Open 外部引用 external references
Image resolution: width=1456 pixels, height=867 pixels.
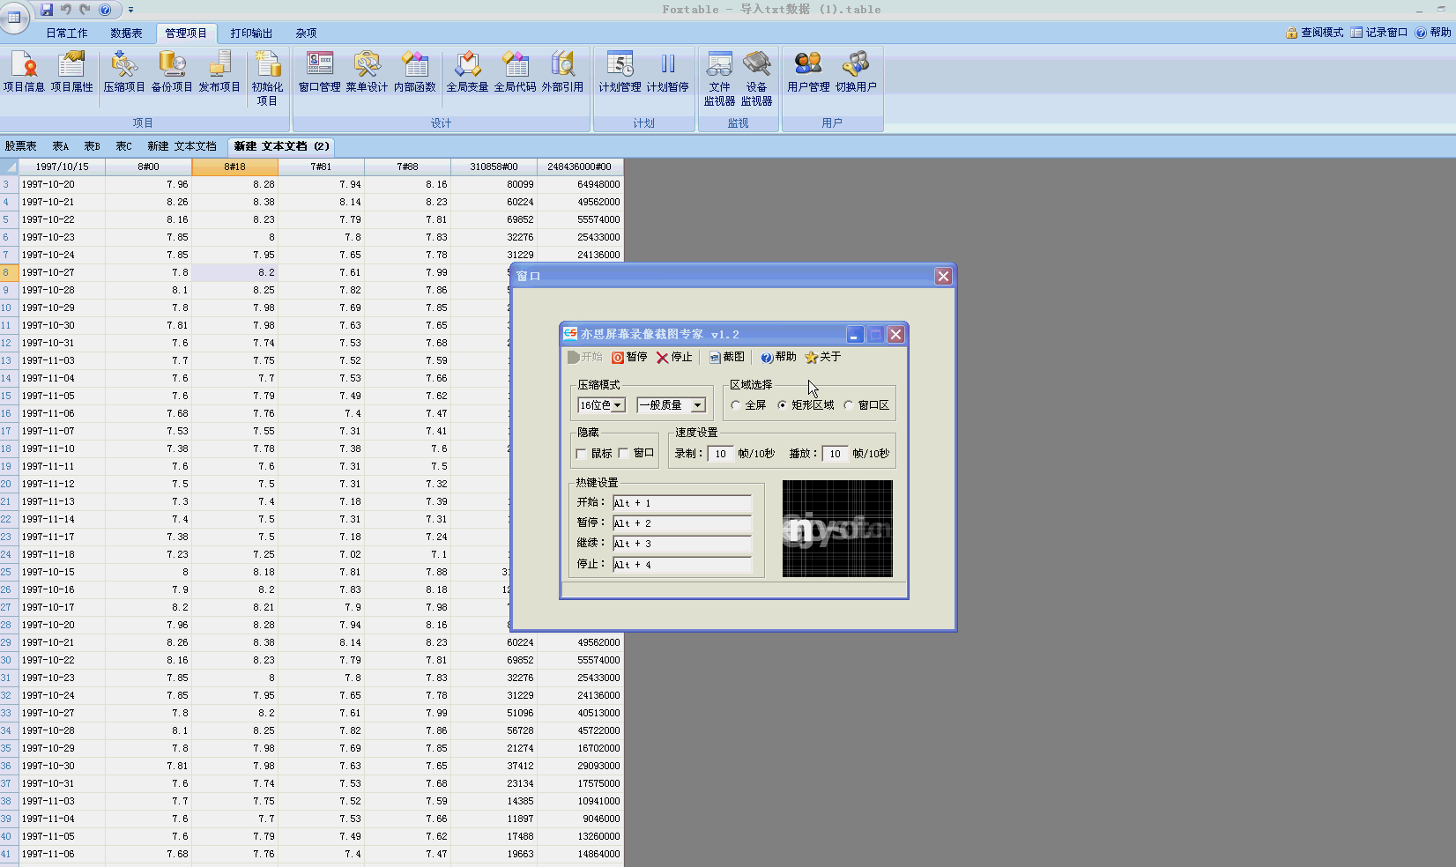tap(562, 71)
